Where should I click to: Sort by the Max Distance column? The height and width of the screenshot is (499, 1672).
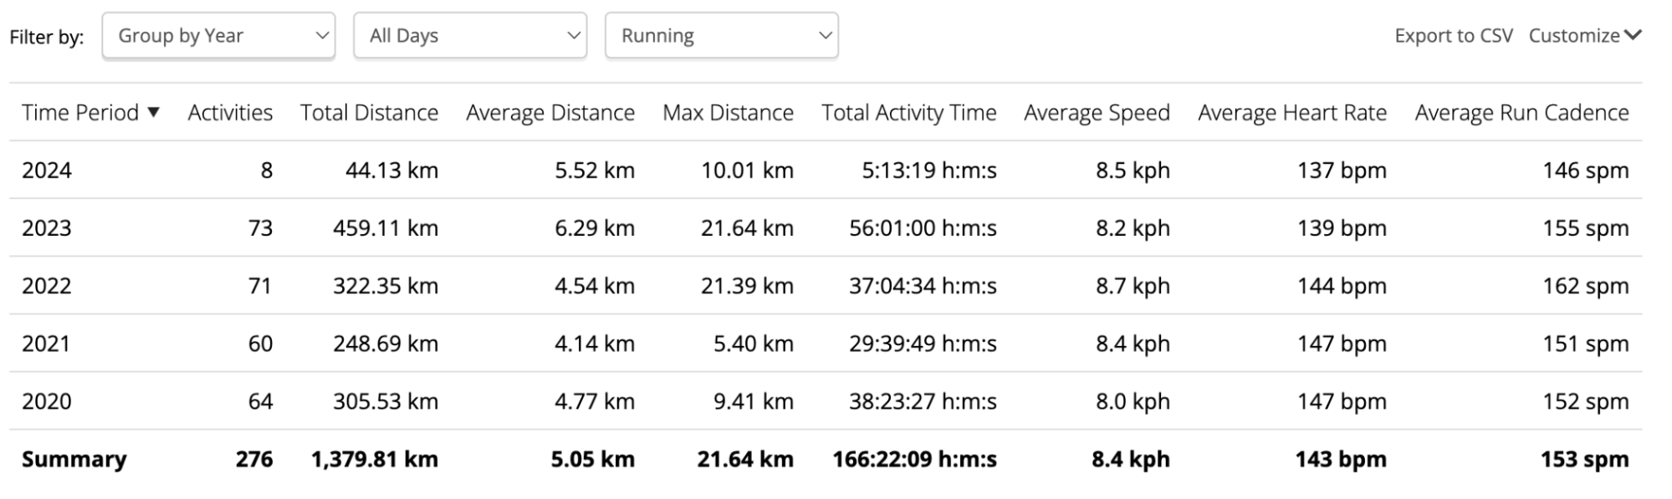coord(728,113)
